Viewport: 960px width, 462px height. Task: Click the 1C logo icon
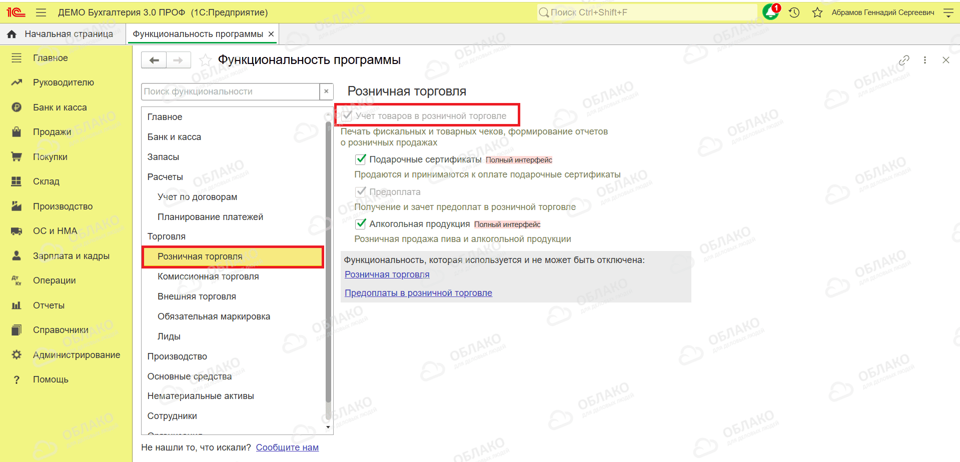(16, 12)
